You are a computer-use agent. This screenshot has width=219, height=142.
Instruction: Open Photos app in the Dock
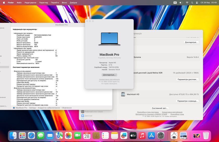pyautogui.click(x=68, y=135)
